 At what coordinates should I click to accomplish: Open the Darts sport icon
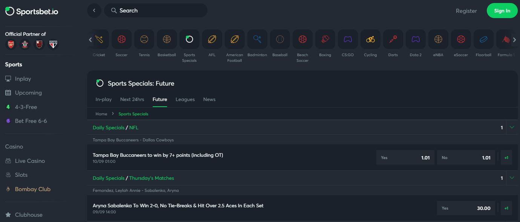point(393,39)
